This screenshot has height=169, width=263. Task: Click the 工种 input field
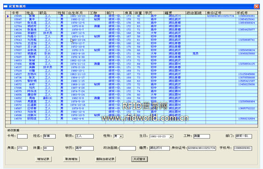coord(202,136)
